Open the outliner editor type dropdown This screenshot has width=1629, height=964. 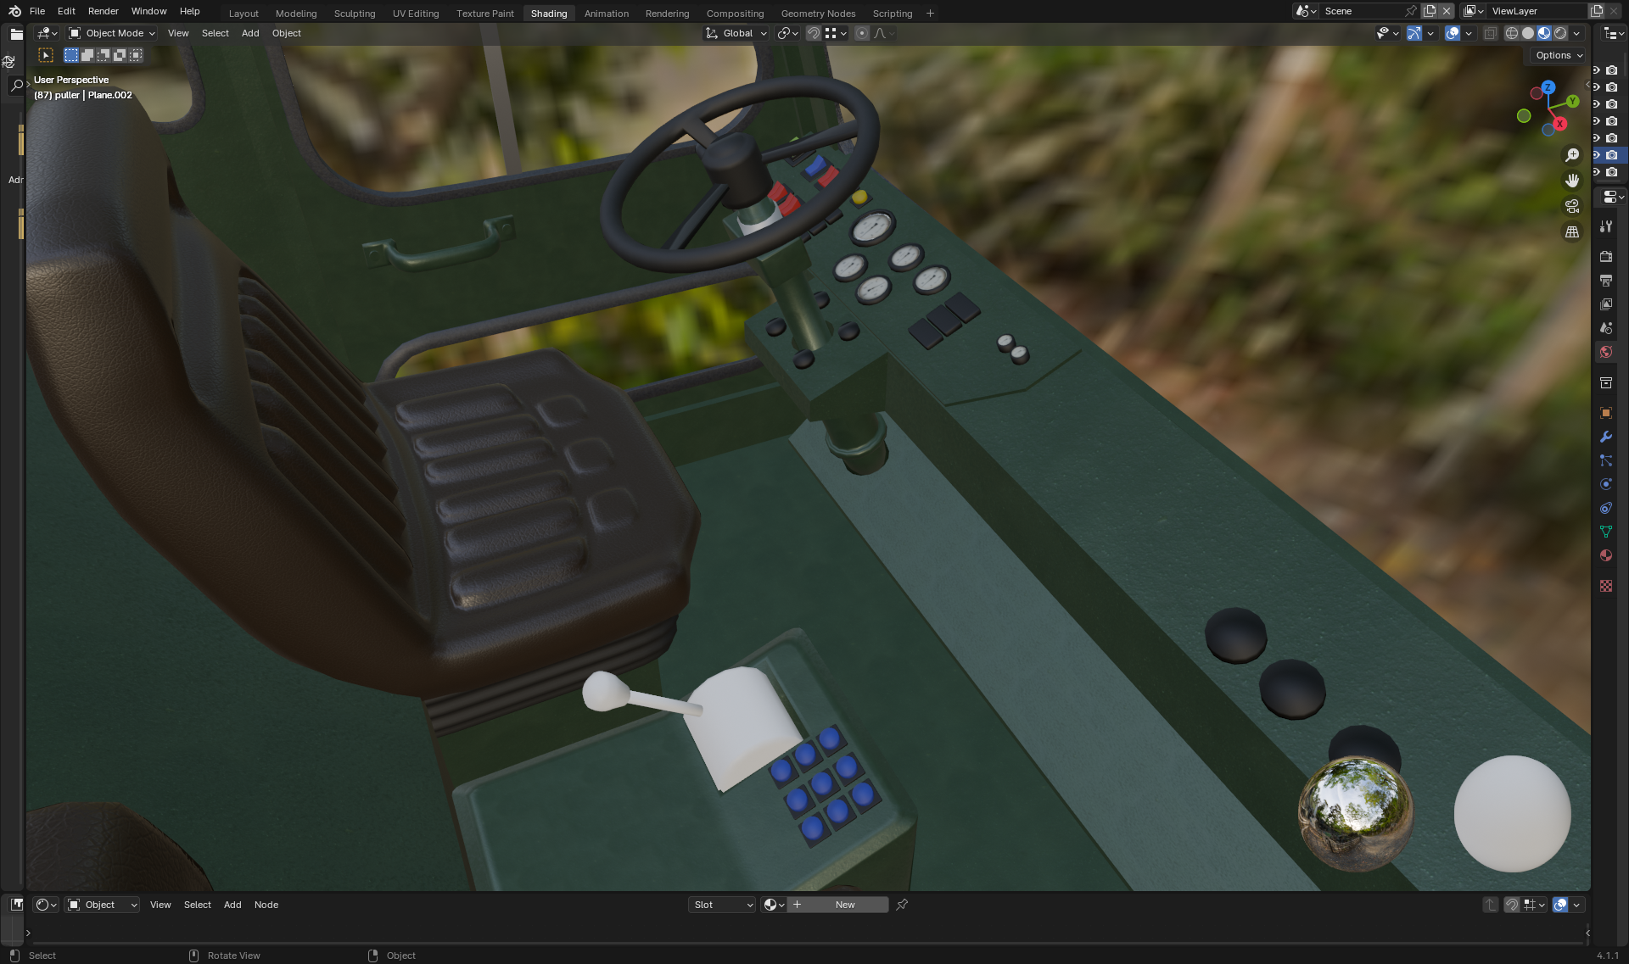pos(1613,33)
